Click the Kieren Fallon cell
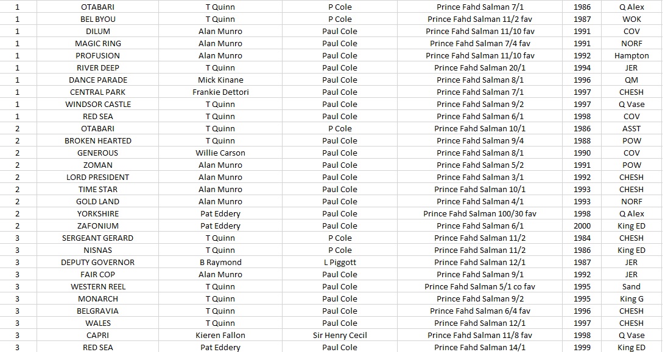This screenshot has width=665, height=352. [220, 335]
